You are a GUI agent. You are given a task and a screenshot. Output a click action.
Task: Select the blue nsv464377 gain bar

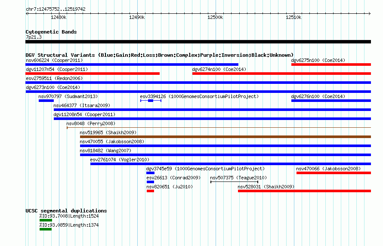[213, 110]
